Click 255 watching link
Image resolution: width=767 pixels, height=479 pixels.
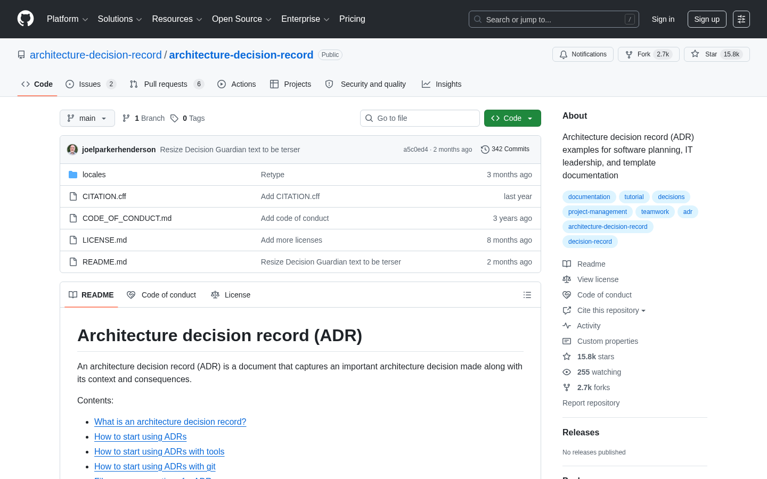[x=592, y=372]
